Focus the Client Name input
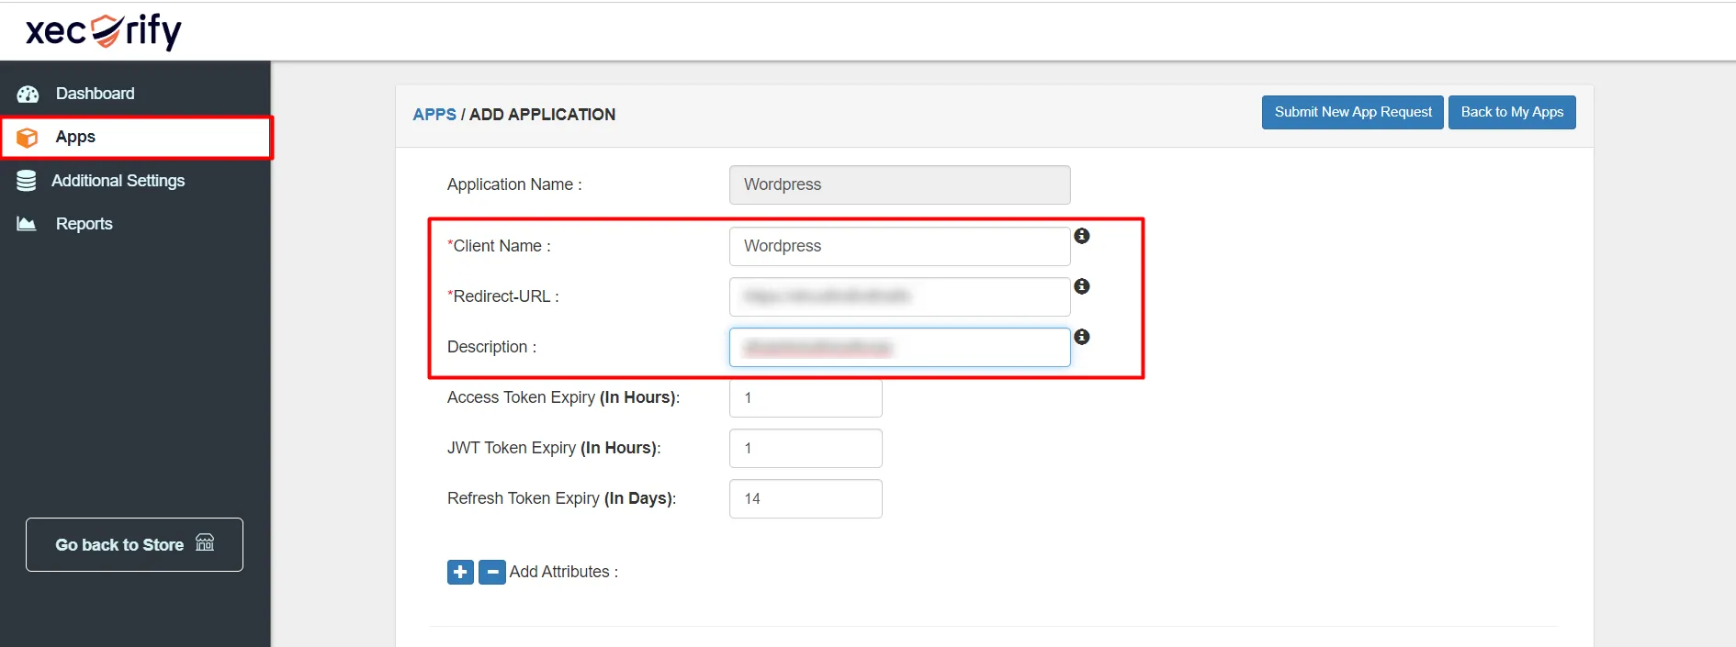Viewport: 1736px width, 647px height. (x=900, y=246)
